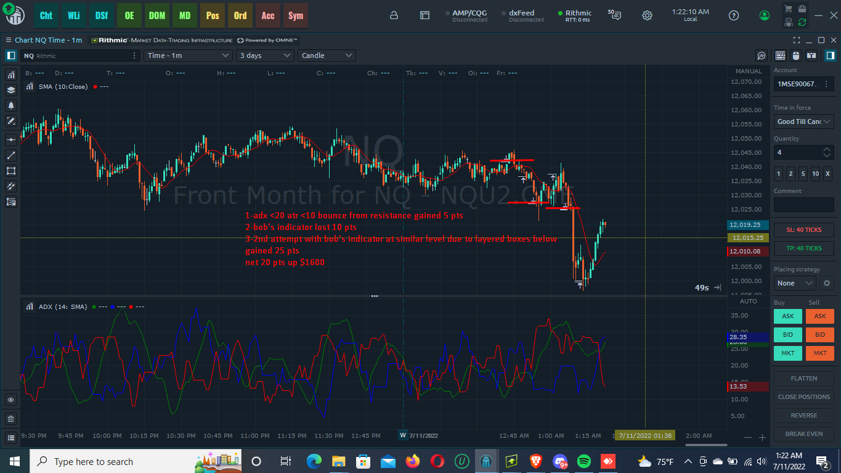Open the 3 days history dropdown
This screenshot has width=841, height=473.
pyautogui.click(x=265, y=56)
